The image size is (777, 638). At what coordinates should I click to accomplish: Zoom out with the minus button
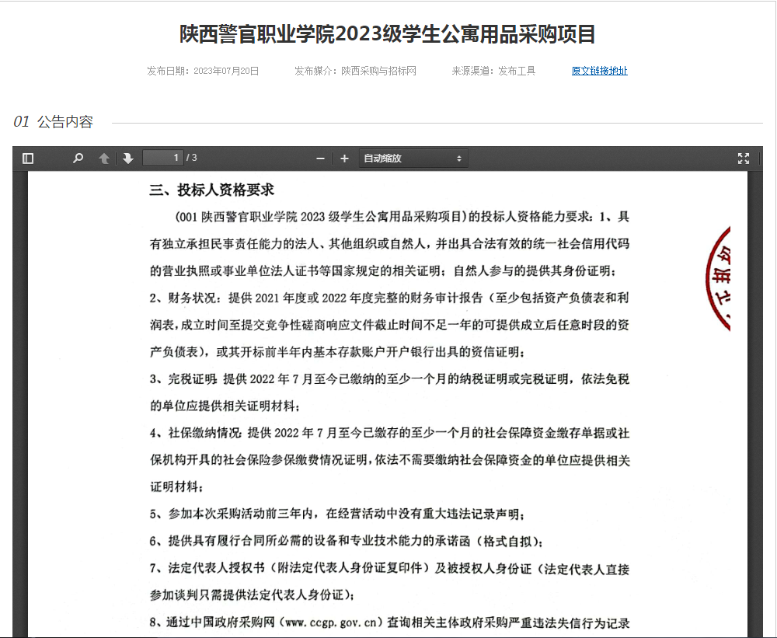pyautogui.click(x=321, y=159)
